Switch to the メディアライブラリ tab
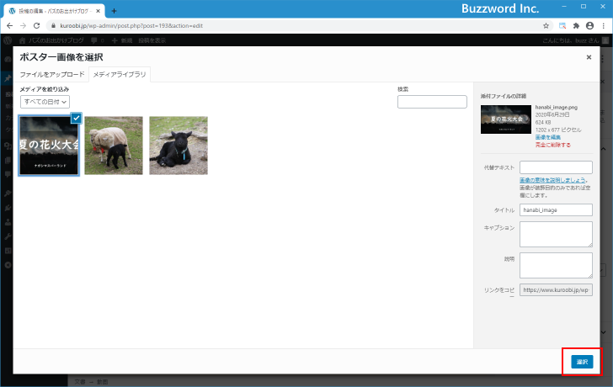613x387 pixels. pos(119,75)
